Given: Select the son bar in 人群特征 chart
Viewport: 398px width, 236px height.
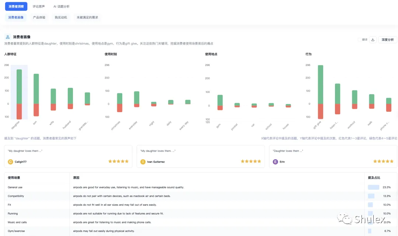Looking at the screenshot, I should pos(36,95).
